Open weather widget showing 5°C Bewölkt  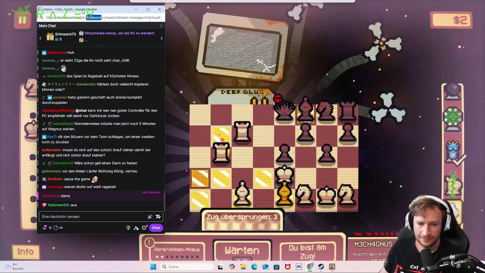14,267
